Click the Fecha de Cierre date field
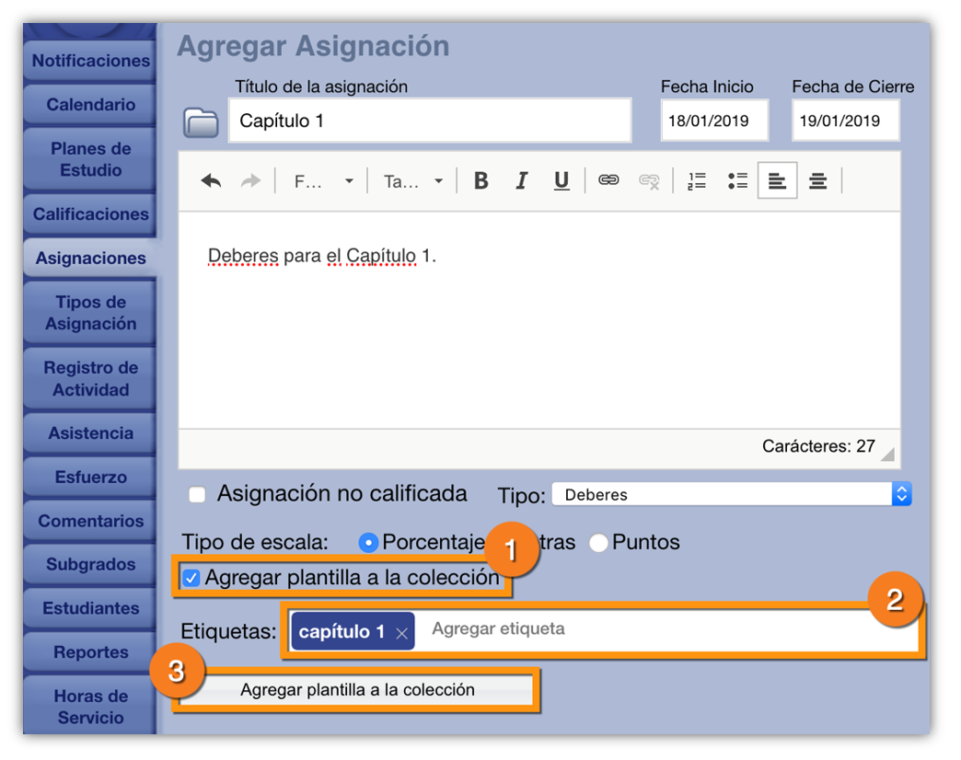The height and width of the screenshot is (760, 961). pos(844,121)
